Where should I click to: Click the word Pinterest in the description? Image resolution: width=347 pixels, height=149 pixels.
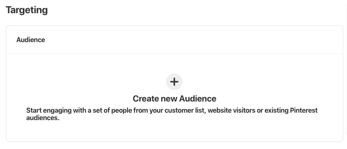tap(304, 110)
